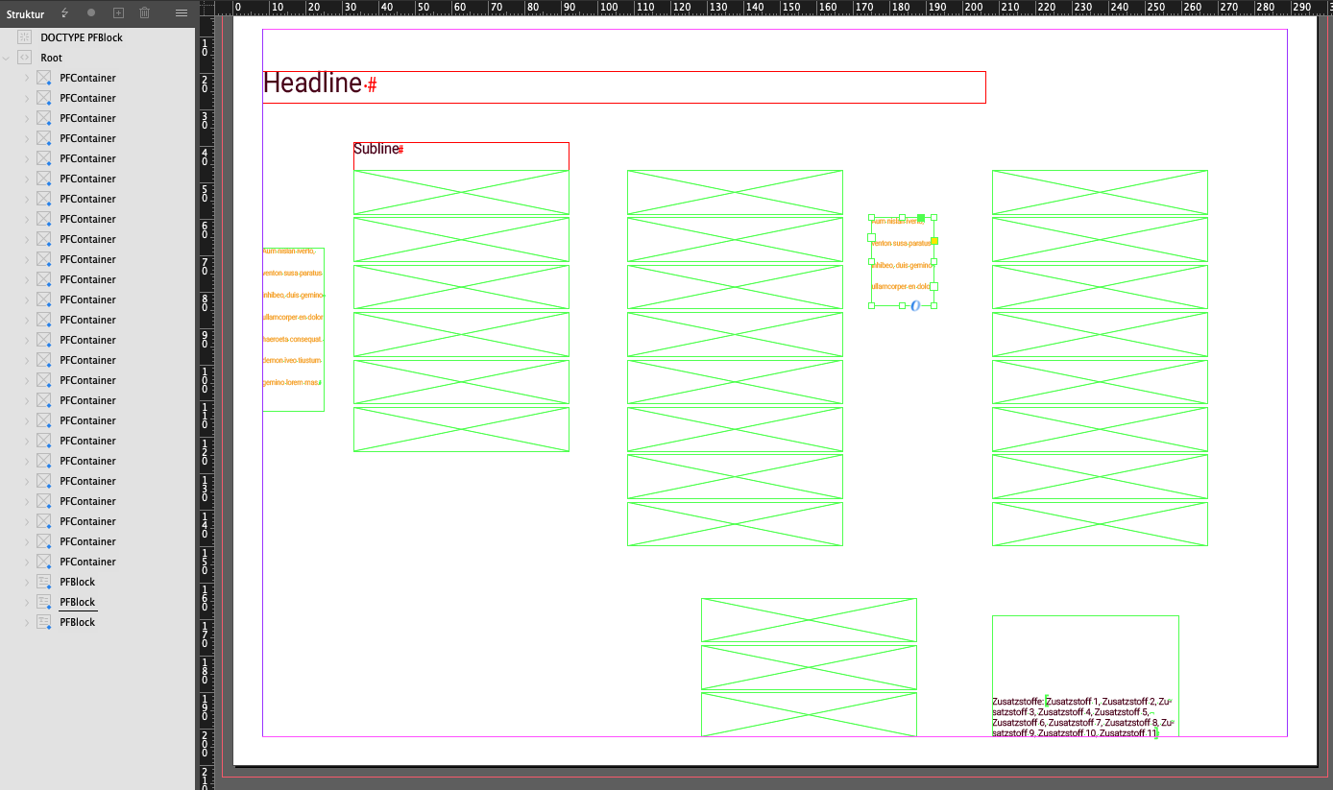The height and width of the screenshot is (790, 1333).
Task: Select the Headline text frame
Action: click(x=623, y=86)
